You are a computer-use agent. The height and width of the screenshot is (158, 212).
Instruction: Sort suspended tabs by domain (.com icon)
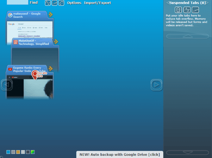coord(195,10)
